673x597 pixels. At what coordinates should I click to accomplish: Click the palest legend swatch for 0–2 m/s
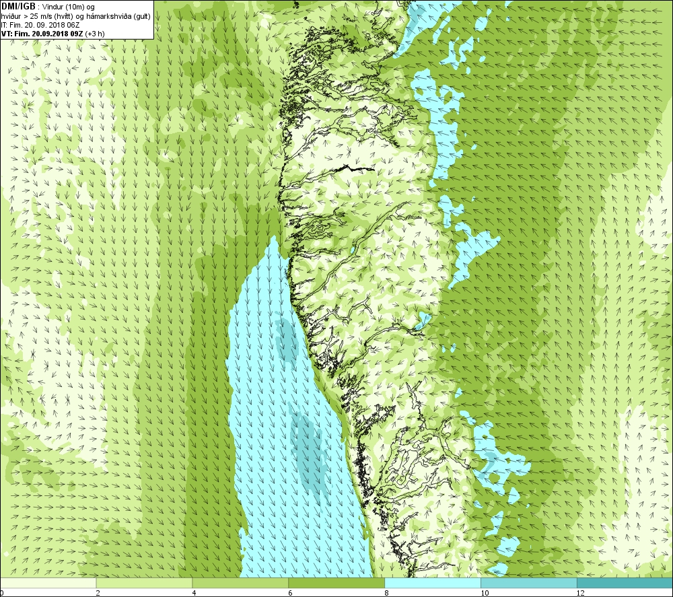[x=48, y=583]
